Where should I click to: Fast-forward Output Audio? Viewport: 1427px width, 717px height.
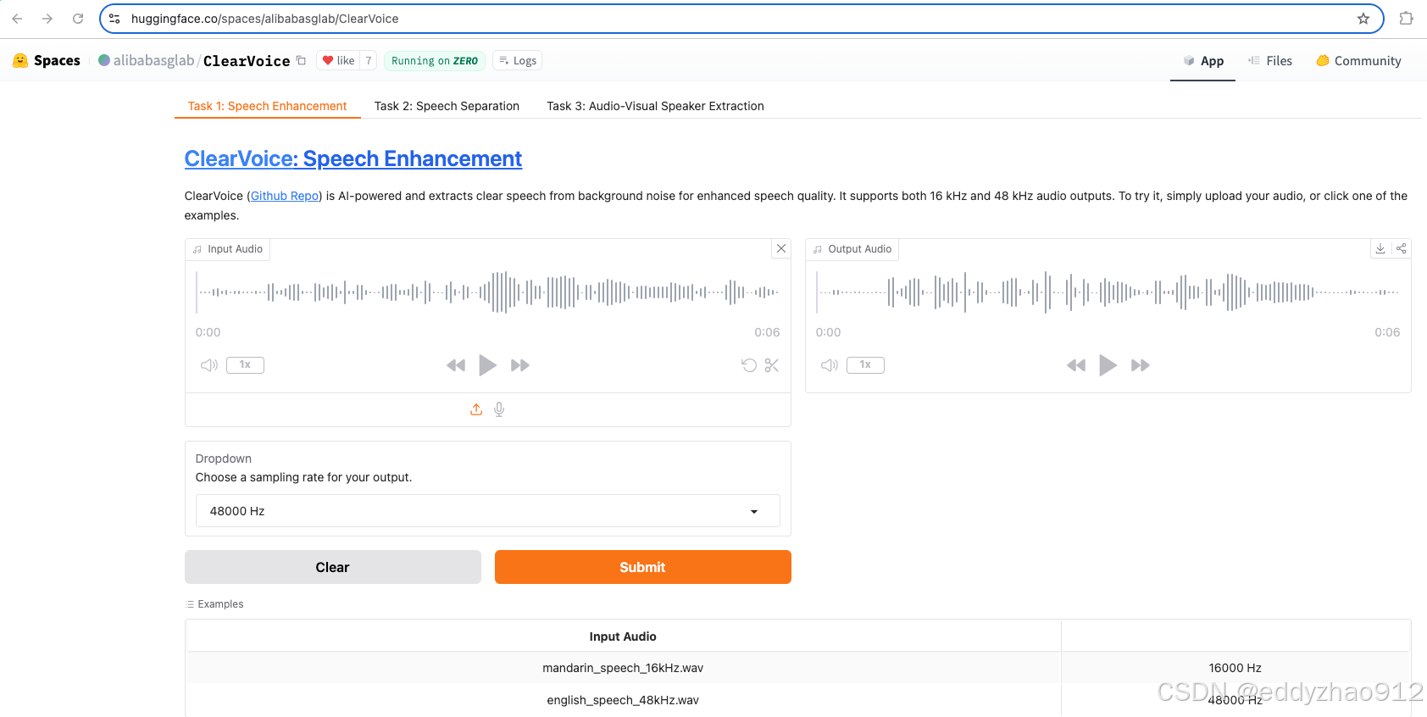point(1141,365)
